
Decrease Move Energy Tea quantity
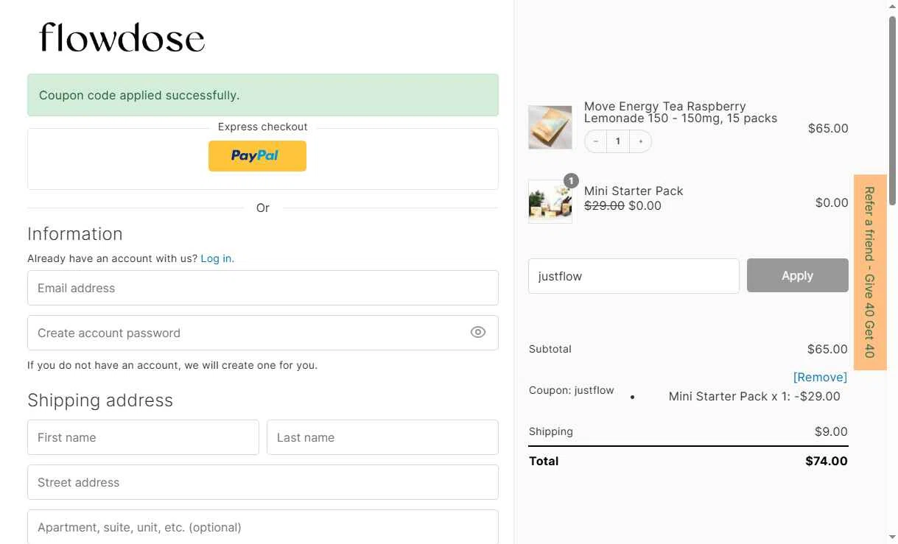point(595,141)
